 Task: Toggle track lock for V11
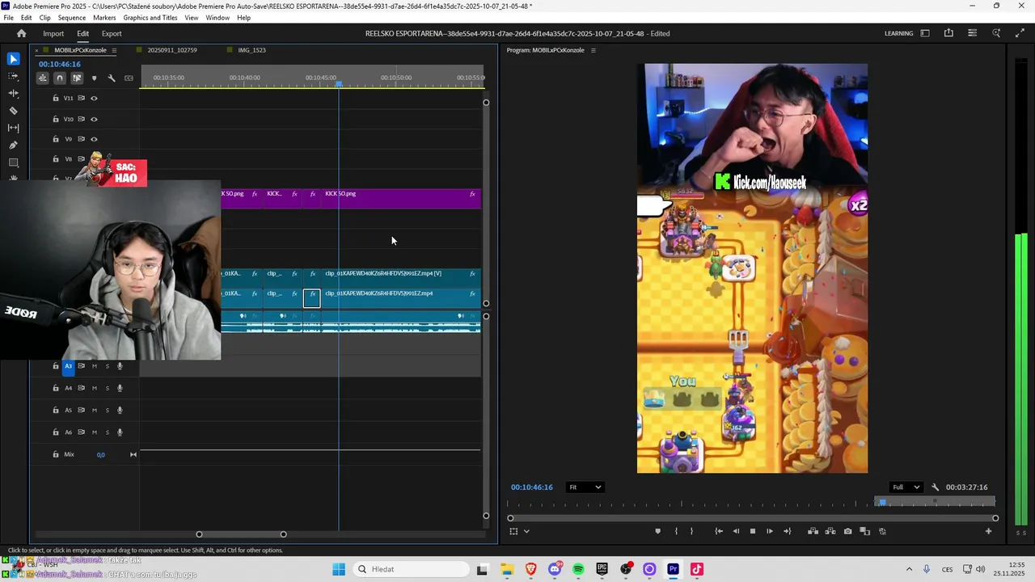[56, 99]
